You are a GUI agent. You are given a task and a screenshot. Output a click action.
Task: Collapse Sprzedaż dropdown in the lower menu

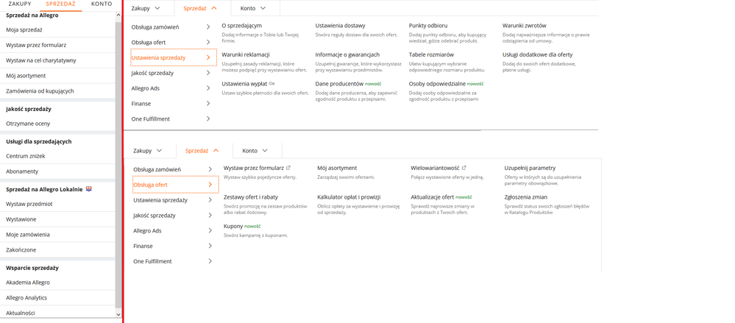click(202, 151)
